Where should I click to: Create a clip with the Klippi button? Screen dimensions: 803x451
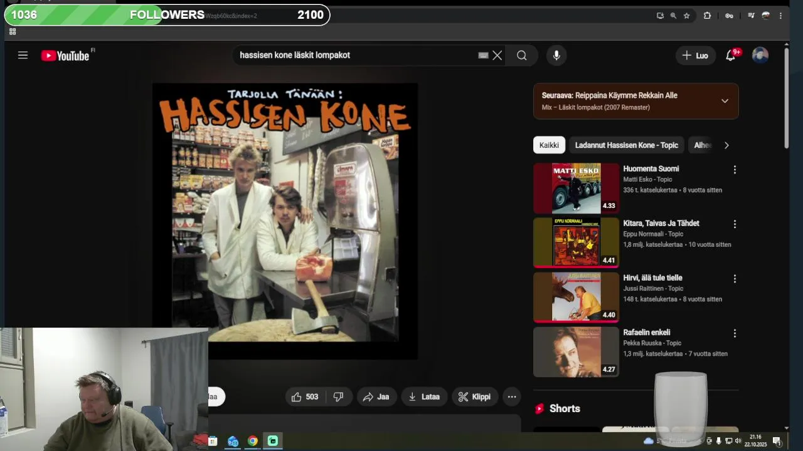point(474,397)
